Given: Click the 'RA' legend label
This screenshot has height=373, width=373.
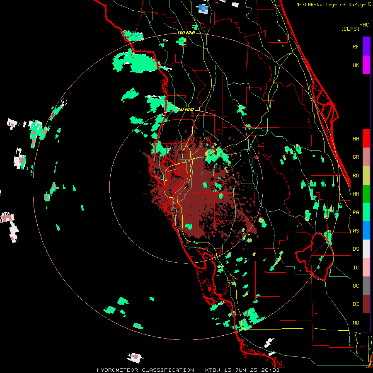Looking at the screenshot, I should point(356,213).
